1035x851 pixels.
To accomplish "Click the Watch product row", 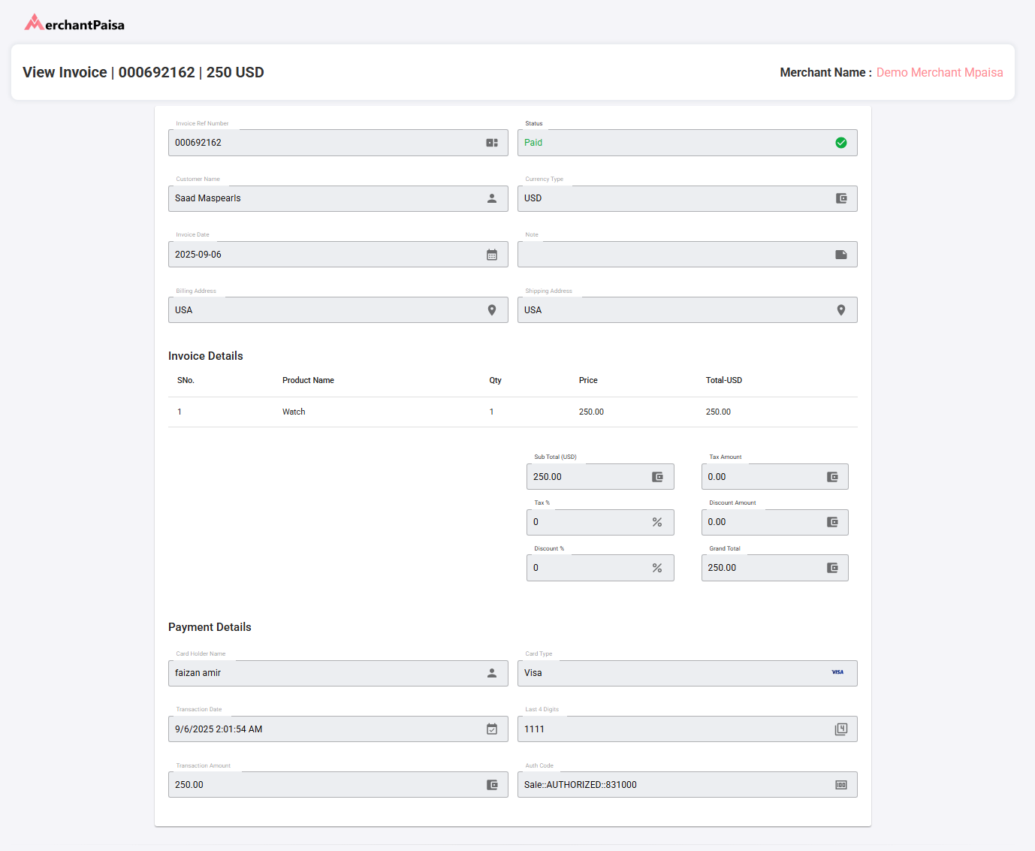I will coord(294,412).
